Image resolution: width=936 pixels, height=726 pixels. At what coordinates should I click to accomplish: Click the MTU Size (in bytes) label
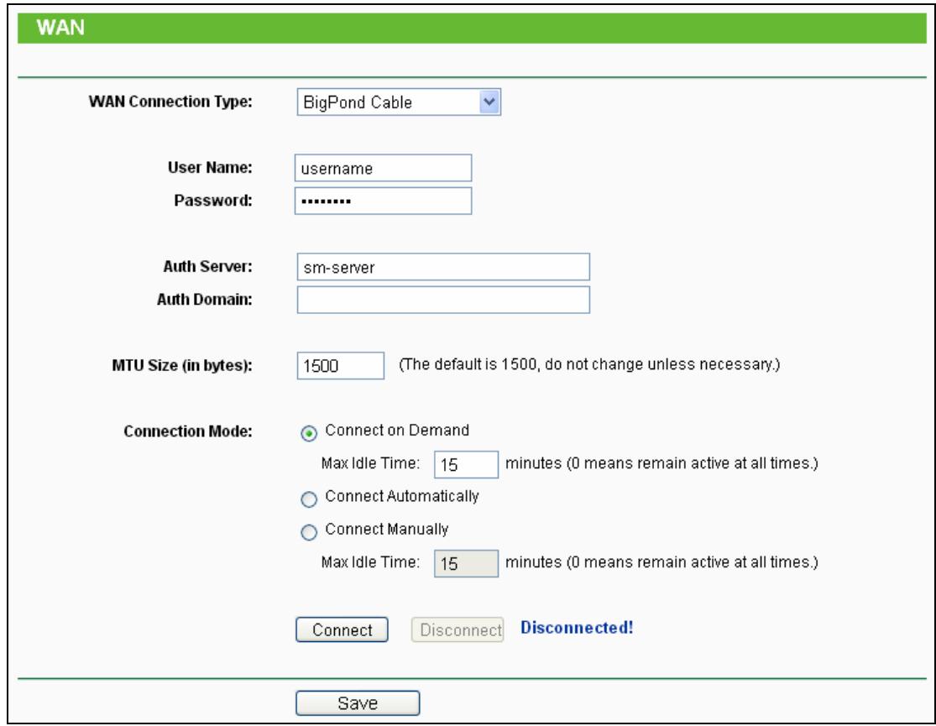(182, 365)
